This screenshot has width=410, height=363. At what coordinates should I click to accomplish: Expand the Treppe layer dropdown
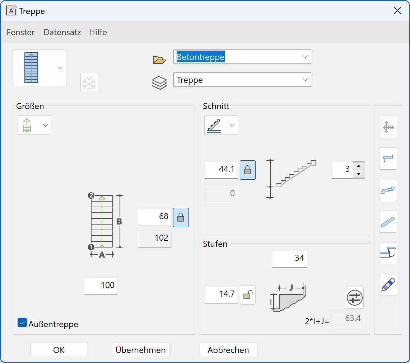(x=305, y=80)
